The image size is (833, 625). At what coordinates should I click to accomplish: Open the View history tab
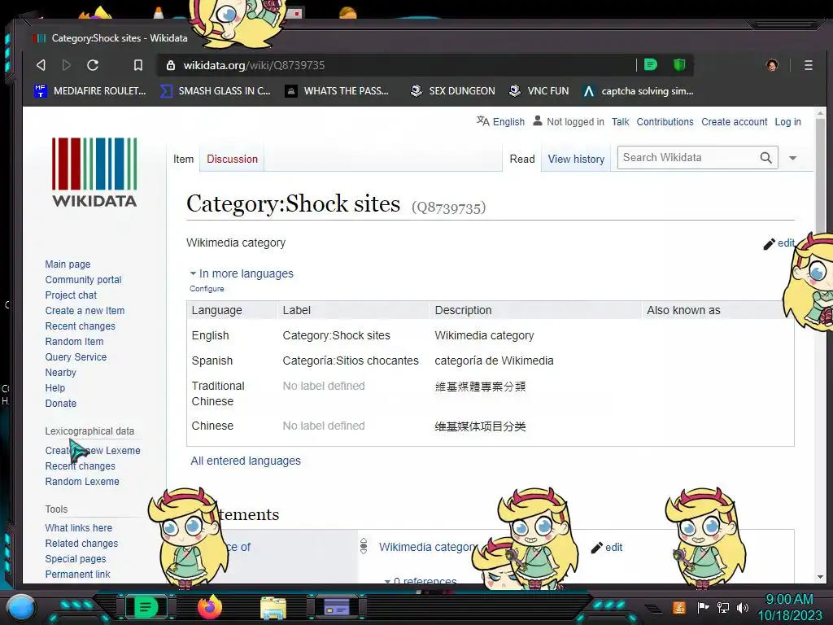coord(577,159)
